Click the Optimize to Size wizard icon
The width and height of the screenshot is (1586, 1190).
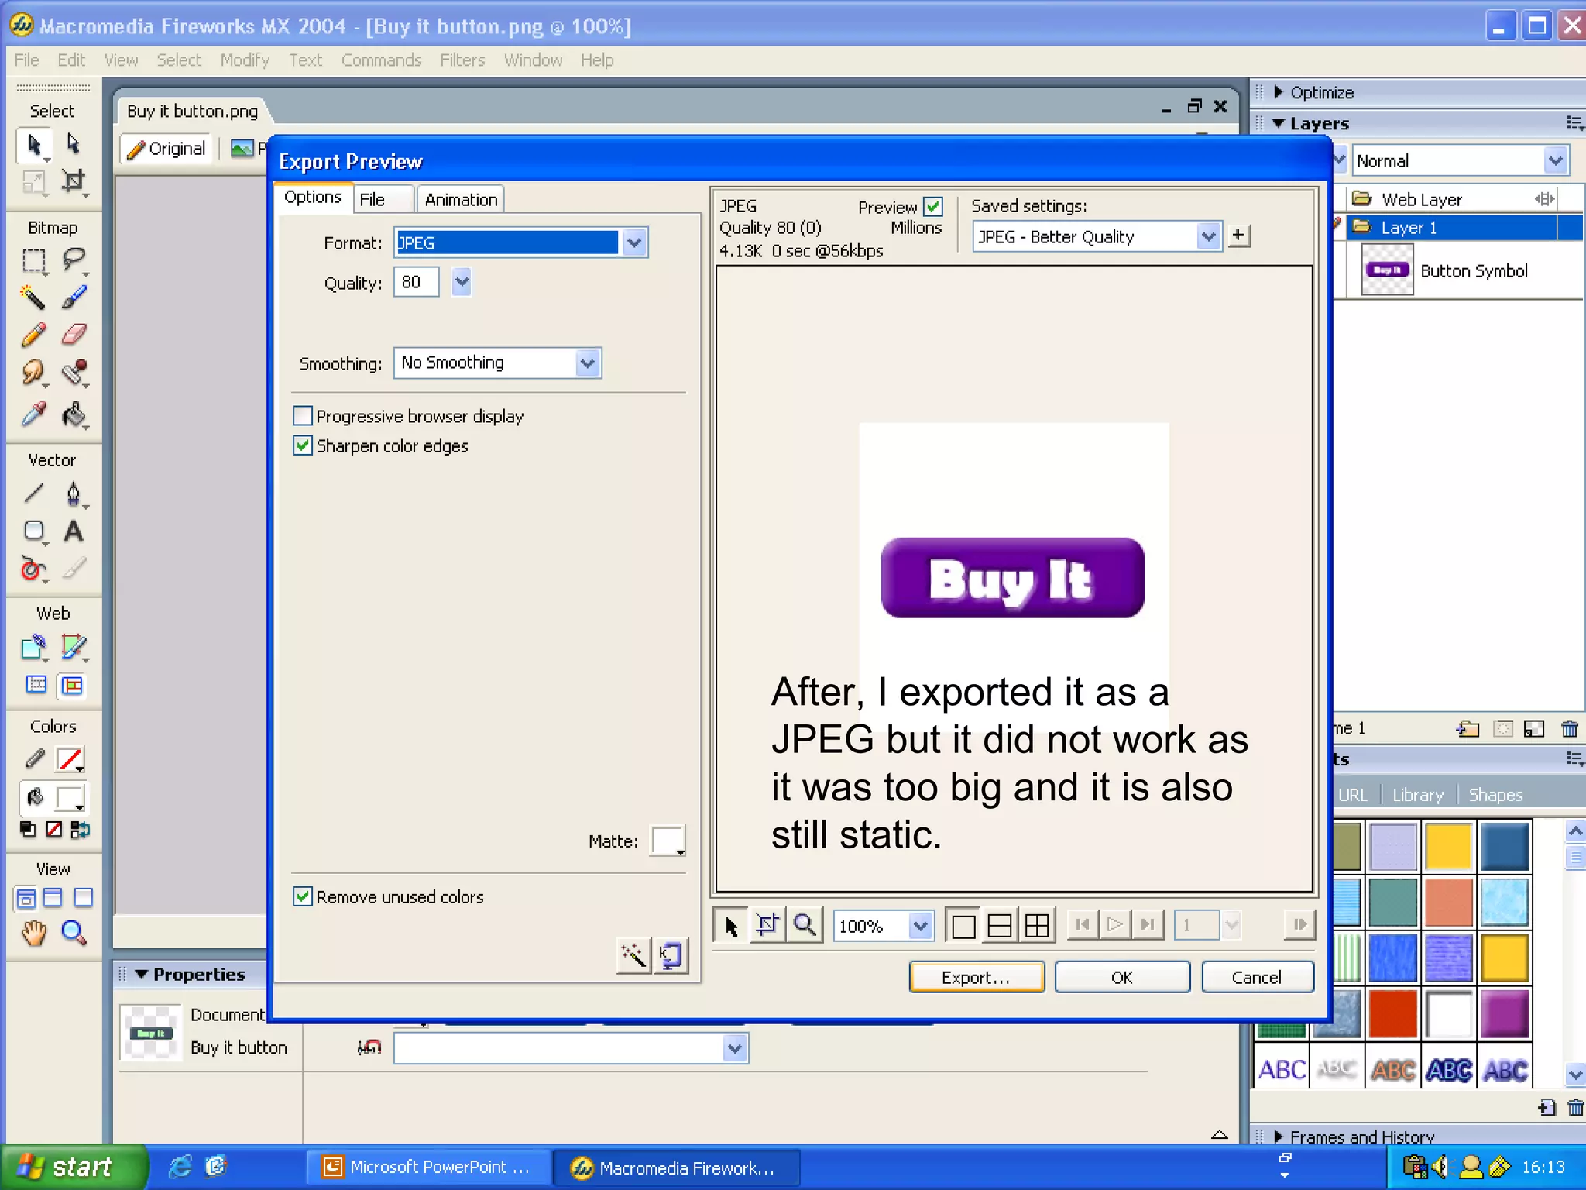[633, 955]
